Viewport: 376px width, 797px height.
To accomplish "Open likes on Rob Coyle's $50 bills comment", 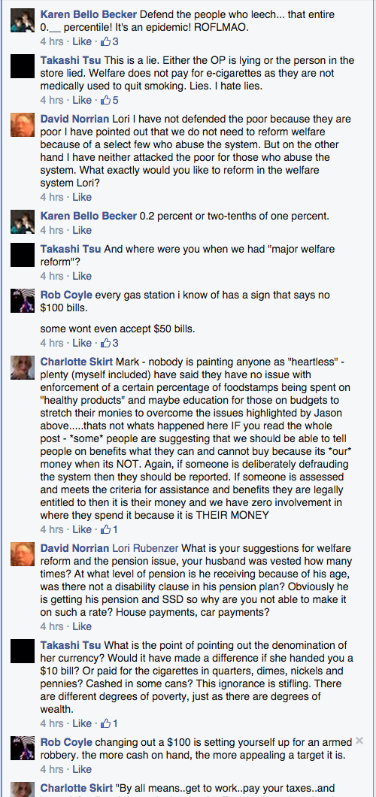I will pos(110,343).
